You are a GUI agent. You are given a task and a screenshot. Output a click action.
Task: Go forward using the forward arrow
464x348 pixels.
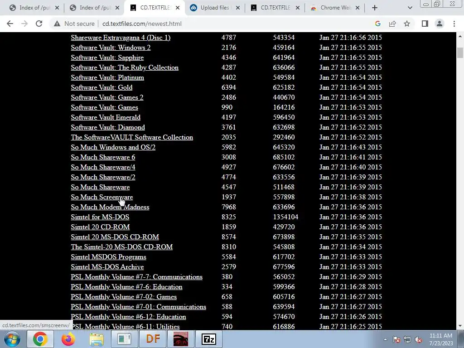click(24, 24)
